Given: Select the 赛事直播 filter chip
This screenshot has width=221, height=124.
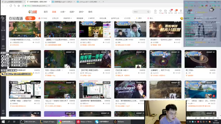Looking at the screenshot, I should (80, 18).
